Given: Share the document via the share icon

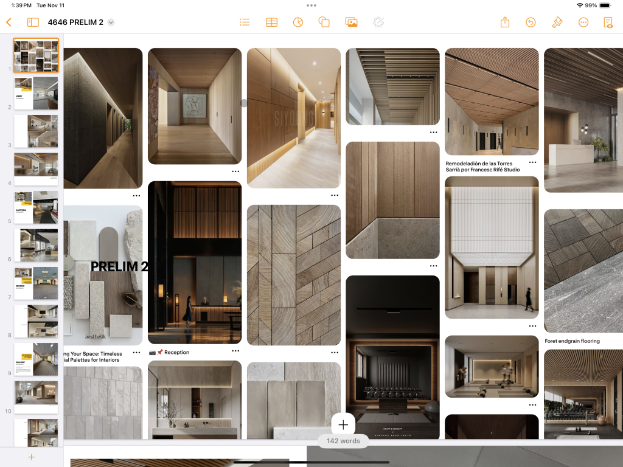Looking at the screenshot, I should 505,22.
